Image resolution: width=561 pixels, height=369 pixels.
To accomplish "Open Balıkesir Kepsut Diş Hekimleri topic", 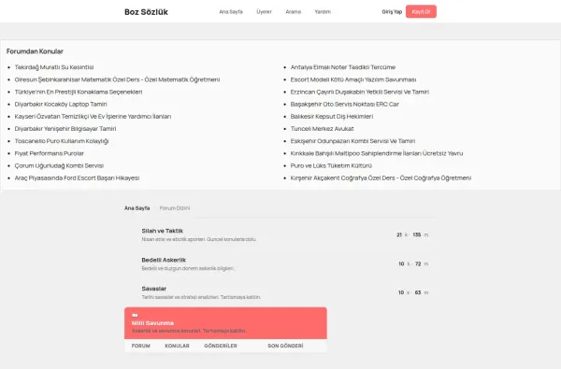I will pos(332,116).
